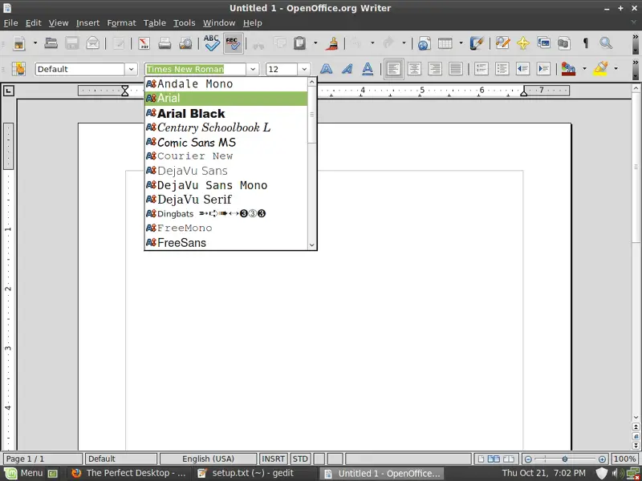Apply the Font Color
Viewport: 642px width, 481px height.
568,69
